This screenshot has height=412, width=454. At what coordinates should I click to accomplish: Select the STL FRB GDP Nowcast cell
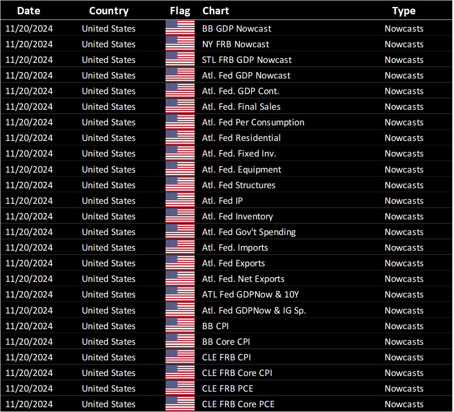[247, 60]
